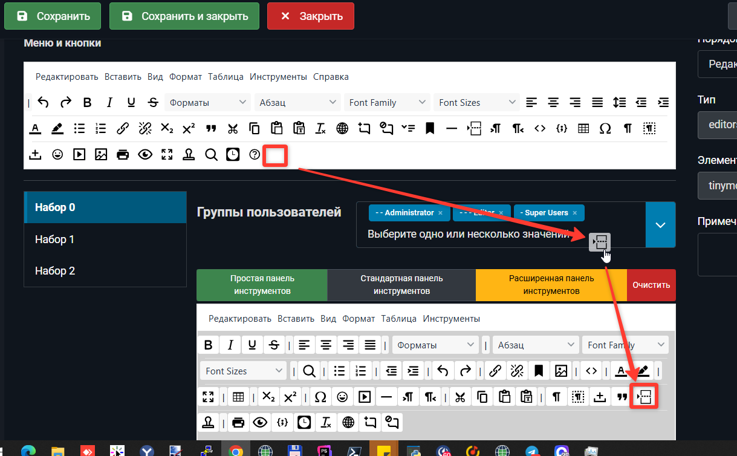Click the magnifier search icon in the upper palette
The height and width of the screenshot is (456, 737).
click(211, 155)
